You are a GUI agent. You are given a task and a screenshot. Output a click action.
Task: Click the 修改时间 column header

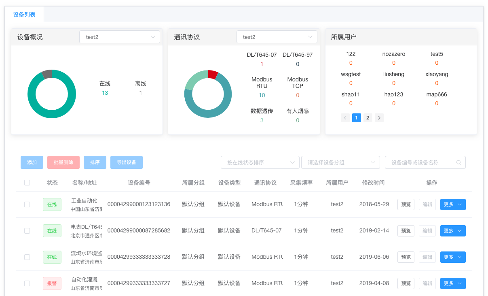(373, 183)
